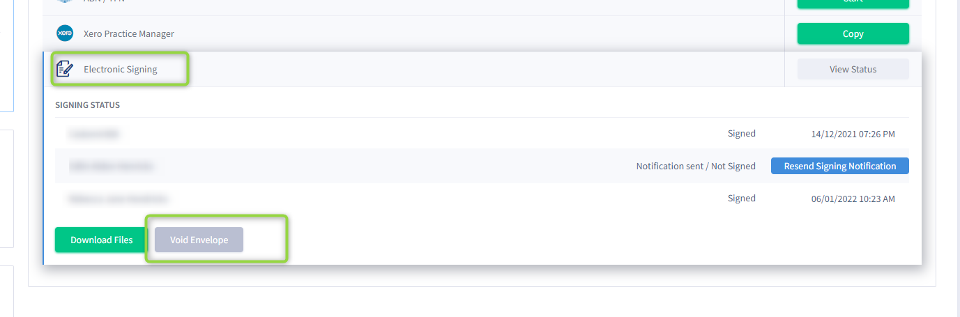Viewport: 960px width, 317px height.
Task: Open View Status for Electronic Signing
Action: [853, 69]
